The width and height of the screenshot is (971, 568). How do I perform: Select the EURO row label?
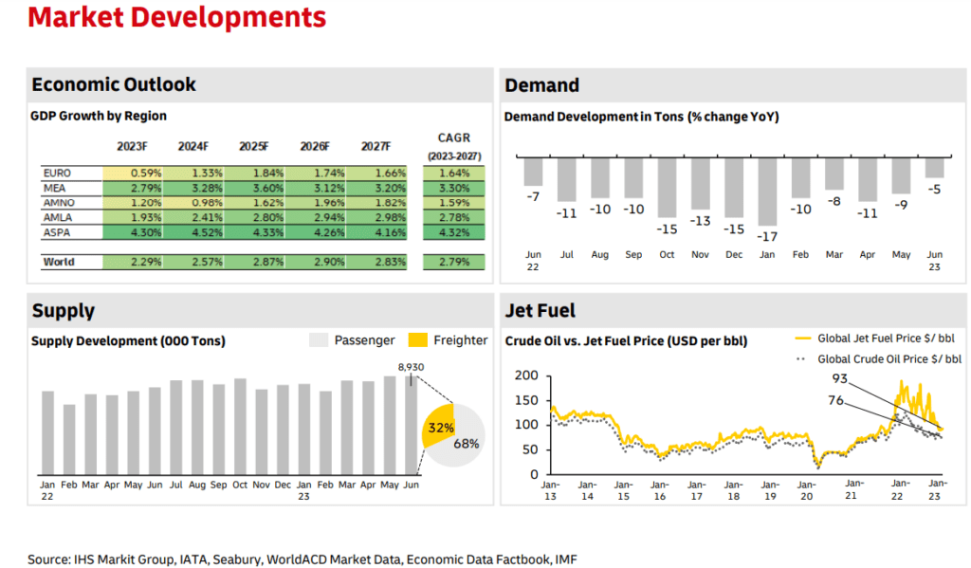coord(57,173)
